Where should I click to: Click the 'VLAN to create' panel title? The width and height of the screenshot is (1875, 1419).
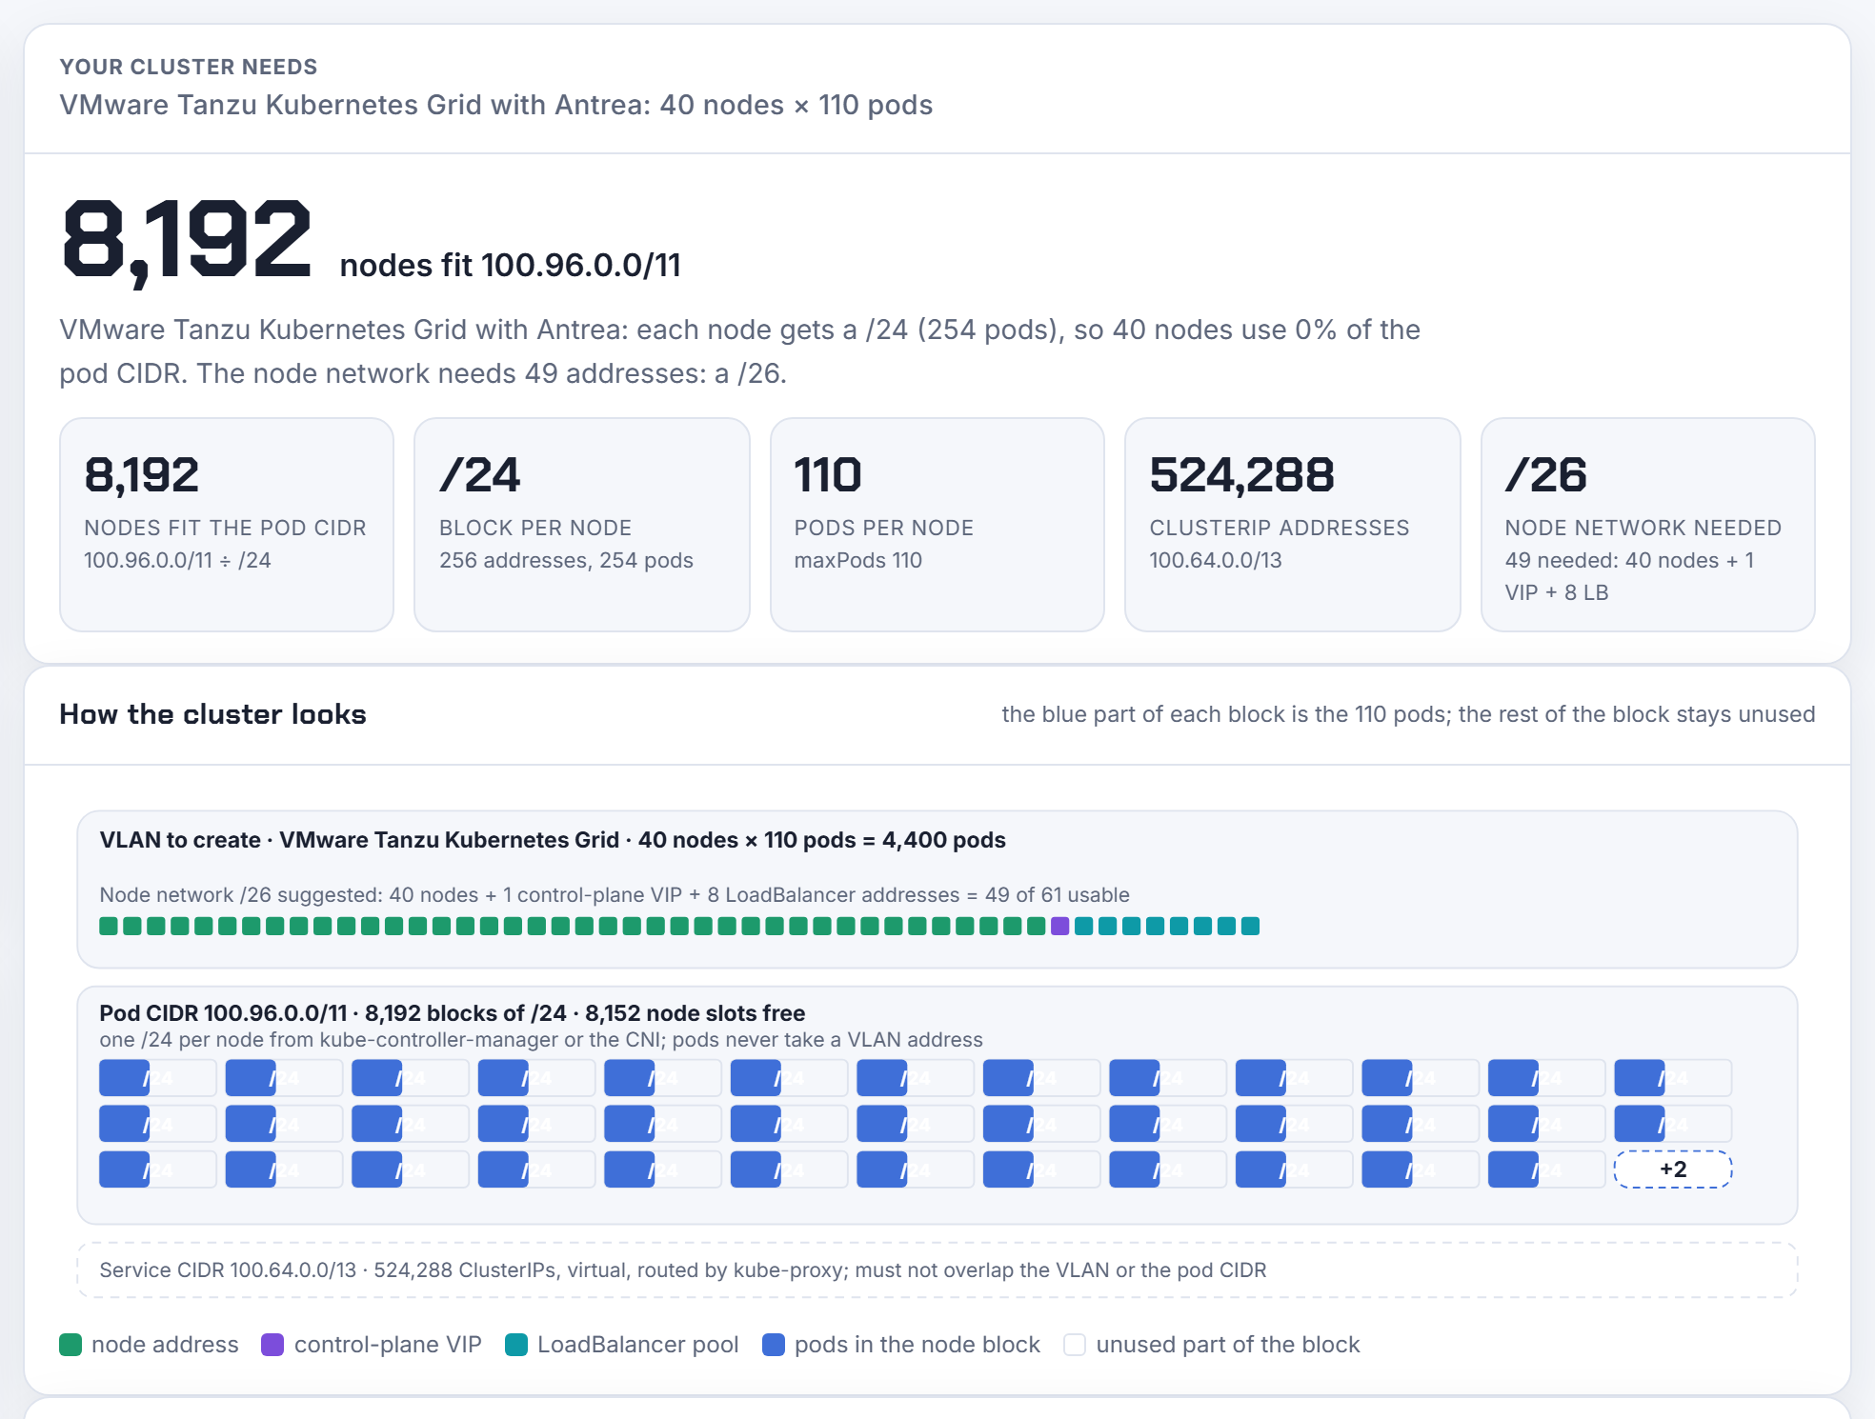pyautogui.click(x=553, y=840)
